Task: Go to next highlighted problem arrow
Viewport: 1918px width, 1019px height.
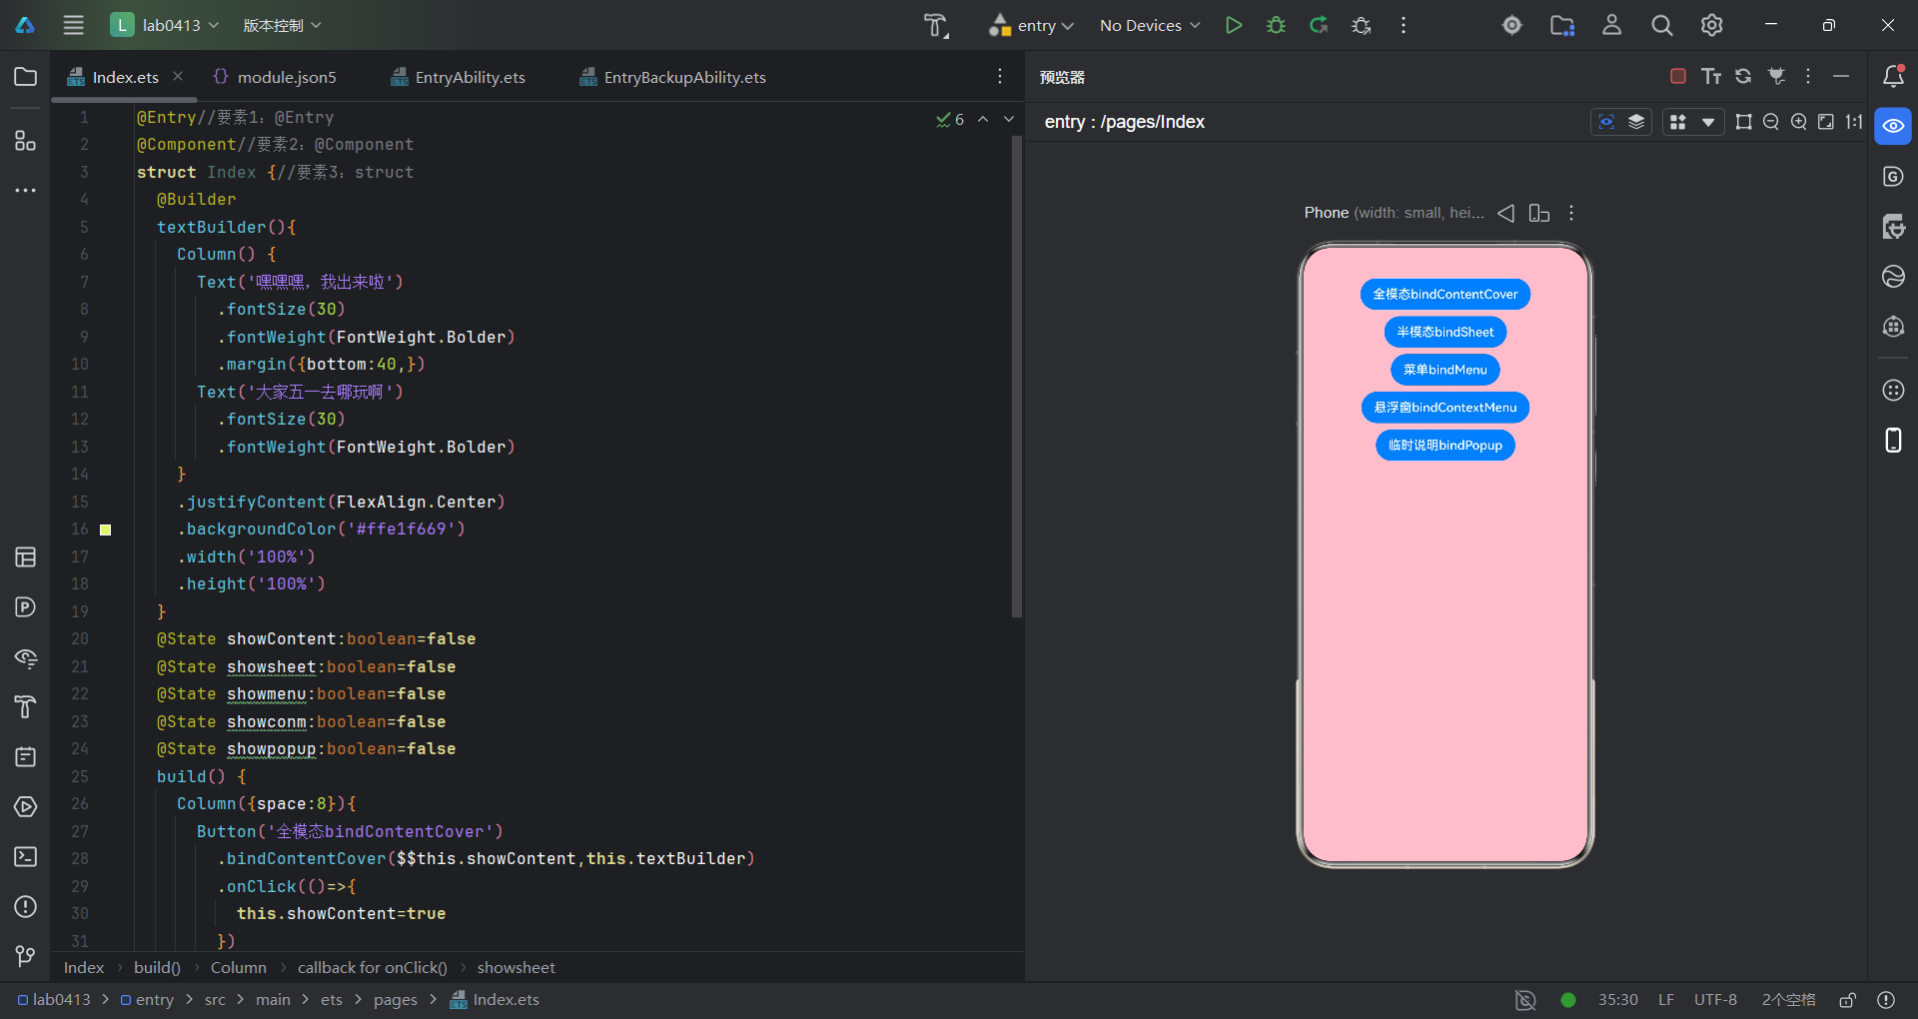Action: pyautogui.click(x=1009, y=119)
